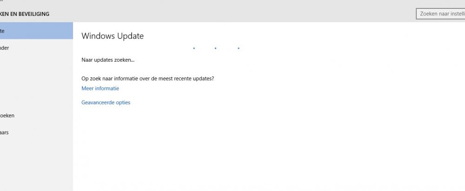
Task: Open the 'Meer informatie' link
Action: pos(100,88)
